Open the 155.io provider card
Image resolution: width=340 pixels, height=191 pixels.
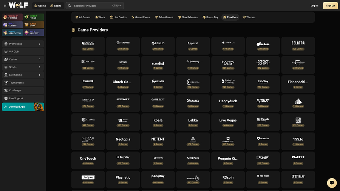point(298,141)
